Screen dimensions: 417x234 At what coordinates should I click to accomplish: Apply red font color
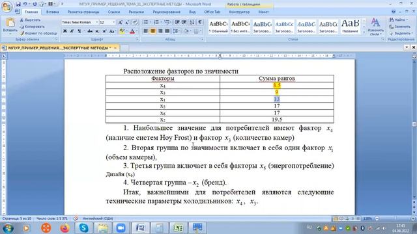click(132, 31)
